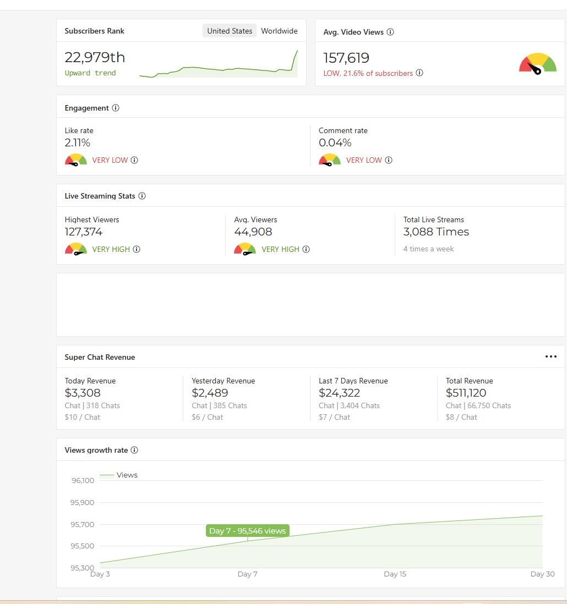
Task: Click the 96,100 y-axis label
Action: click(x=83, y=480)
